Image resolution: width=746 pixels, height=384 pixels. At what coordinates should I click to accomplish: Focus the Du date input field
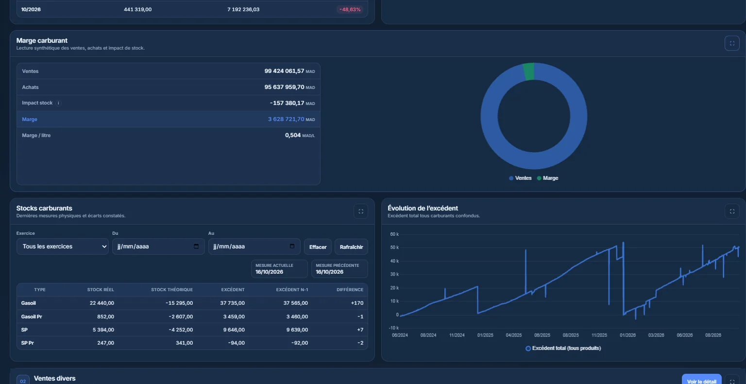click(158, 246)
